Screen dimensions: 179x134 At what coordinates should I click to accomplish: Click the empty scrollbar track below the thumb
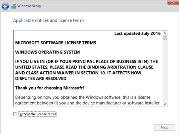165,71
